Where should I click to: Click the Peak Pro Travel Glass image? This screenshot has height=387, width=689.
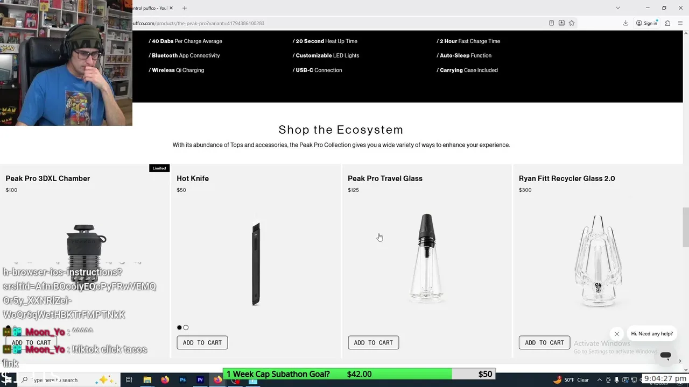427,258
